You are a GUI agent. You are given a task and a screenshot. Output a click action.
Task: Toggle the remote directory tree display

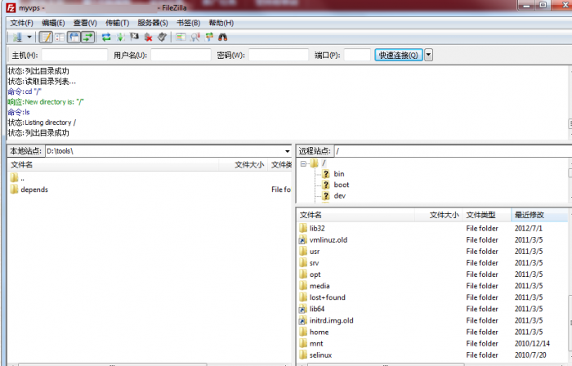point(74,38)
